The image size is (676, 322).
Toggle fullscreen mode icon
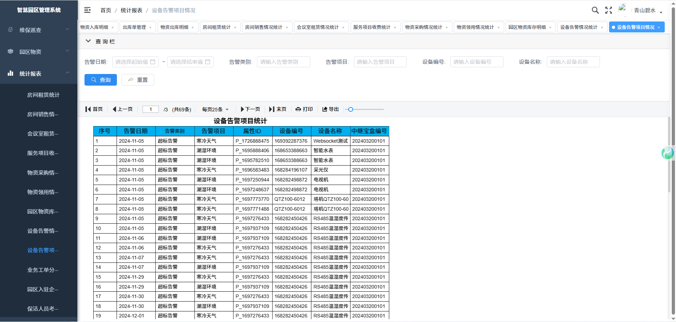point(608,10)
